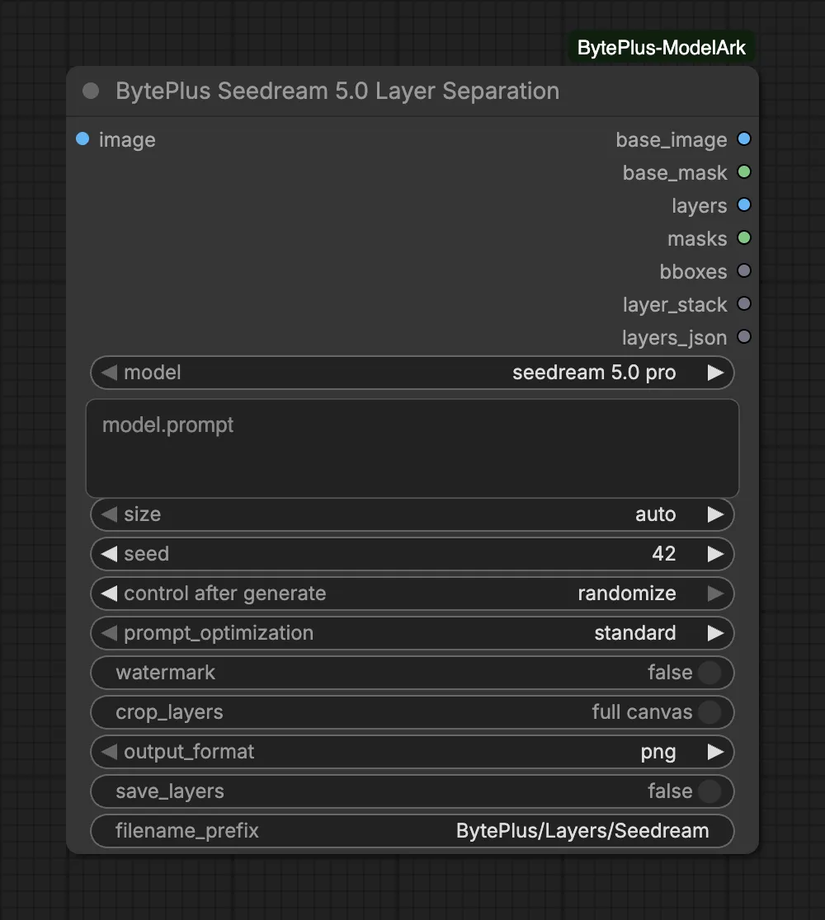Click the next output_format option arrow

(x=715, y=752)
